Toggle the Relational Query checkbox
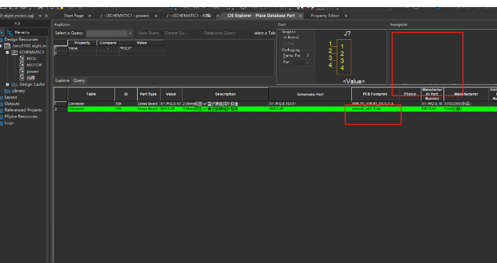Screen dimensions: 497x263 click(201, 33)
